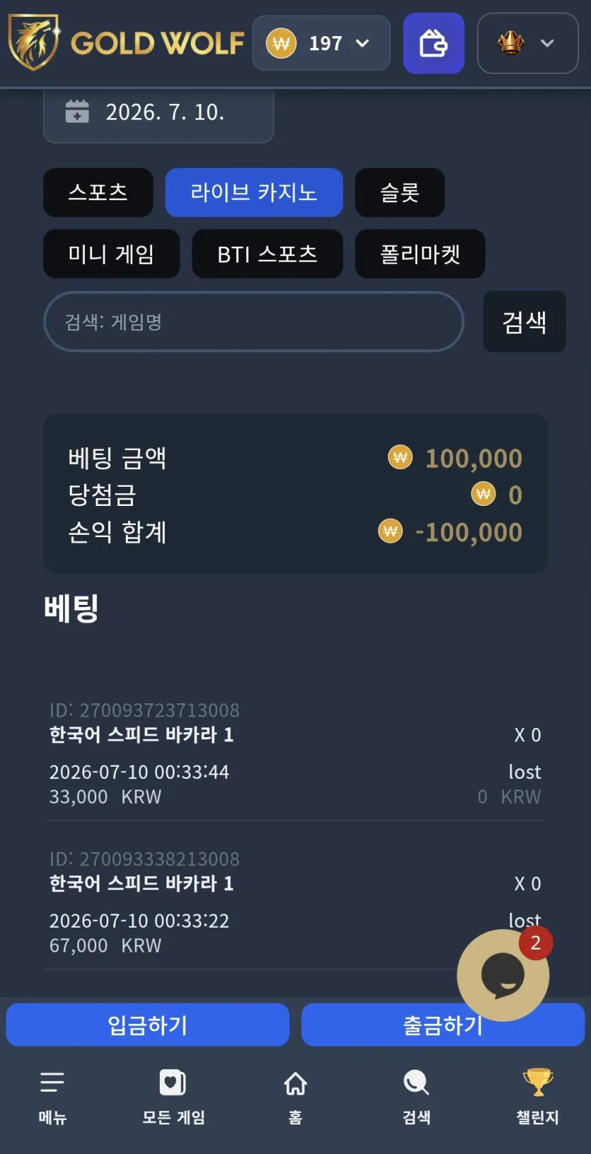This screenshot has width=591, height=1154.
Task: Select the 미니 게임 category filter
Action: click(111, 254)
